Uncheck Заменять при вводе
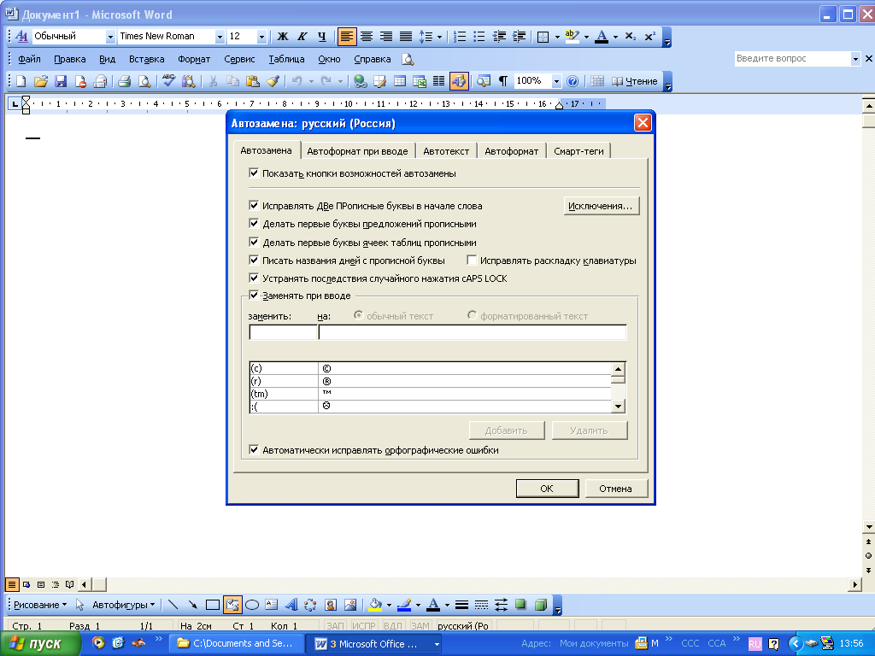This screenshot has height=656, width=875. [254, 295]
